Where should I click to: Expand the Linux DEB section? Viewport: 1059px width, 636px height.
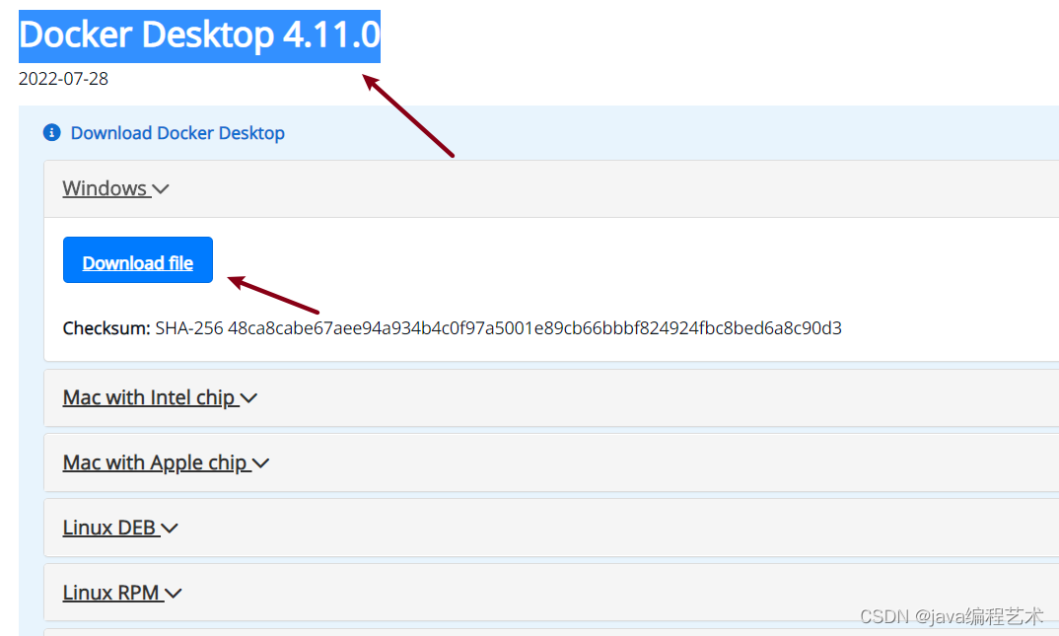(x=120, y=528)
